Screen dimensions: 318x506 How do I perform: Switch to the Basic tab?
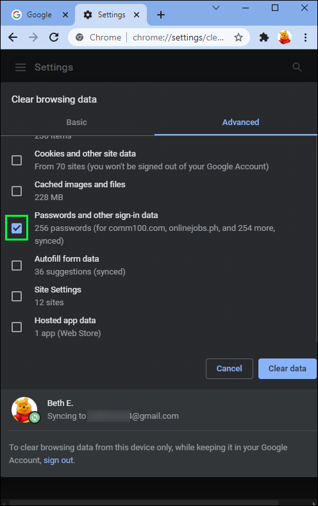(x=77, y=122)
